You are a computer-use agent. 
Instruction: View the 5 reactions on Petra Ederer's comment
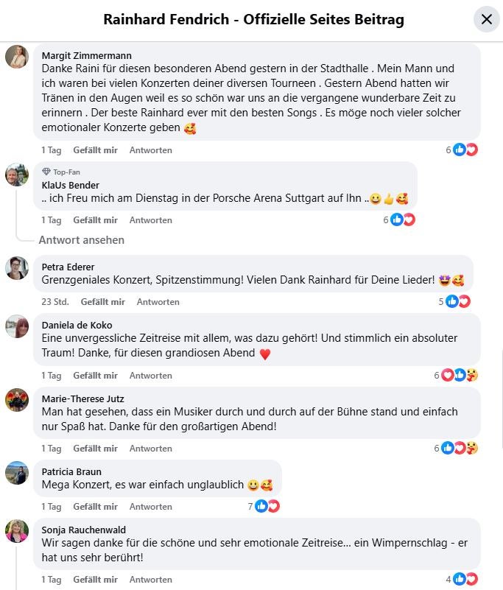tap(440, 301)
